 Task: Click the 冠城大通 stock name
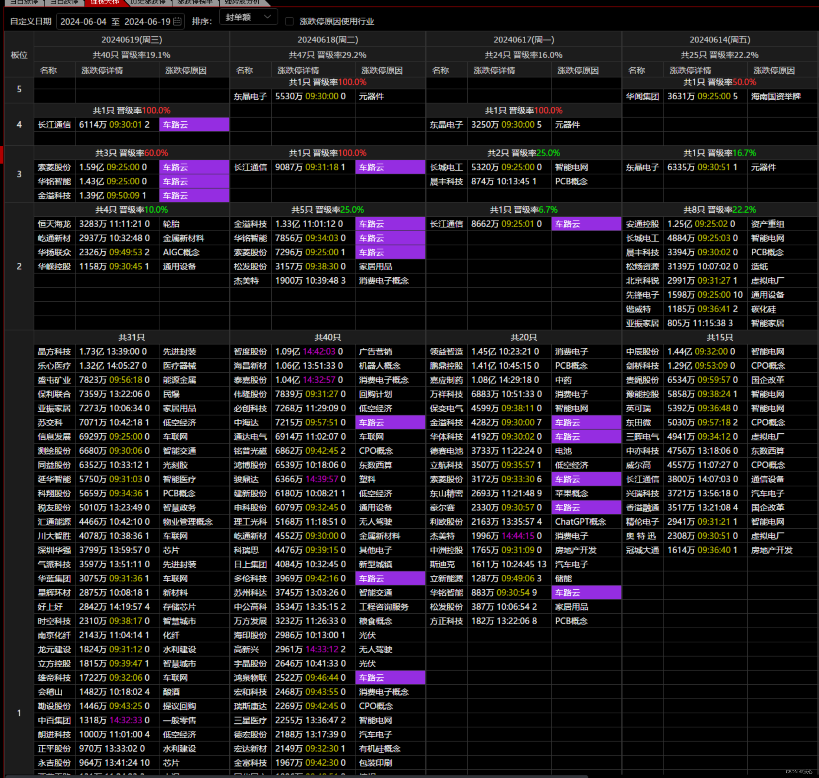coord(643,550)
